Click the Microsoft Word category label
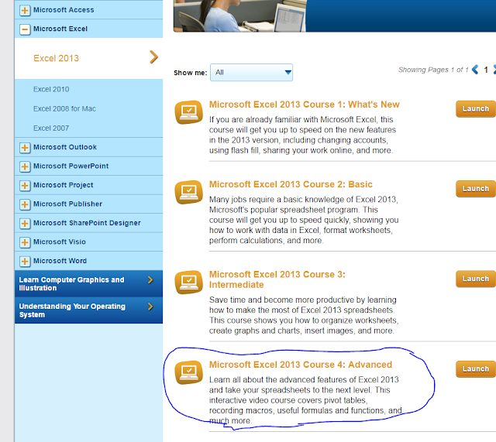 pos(60,261)
